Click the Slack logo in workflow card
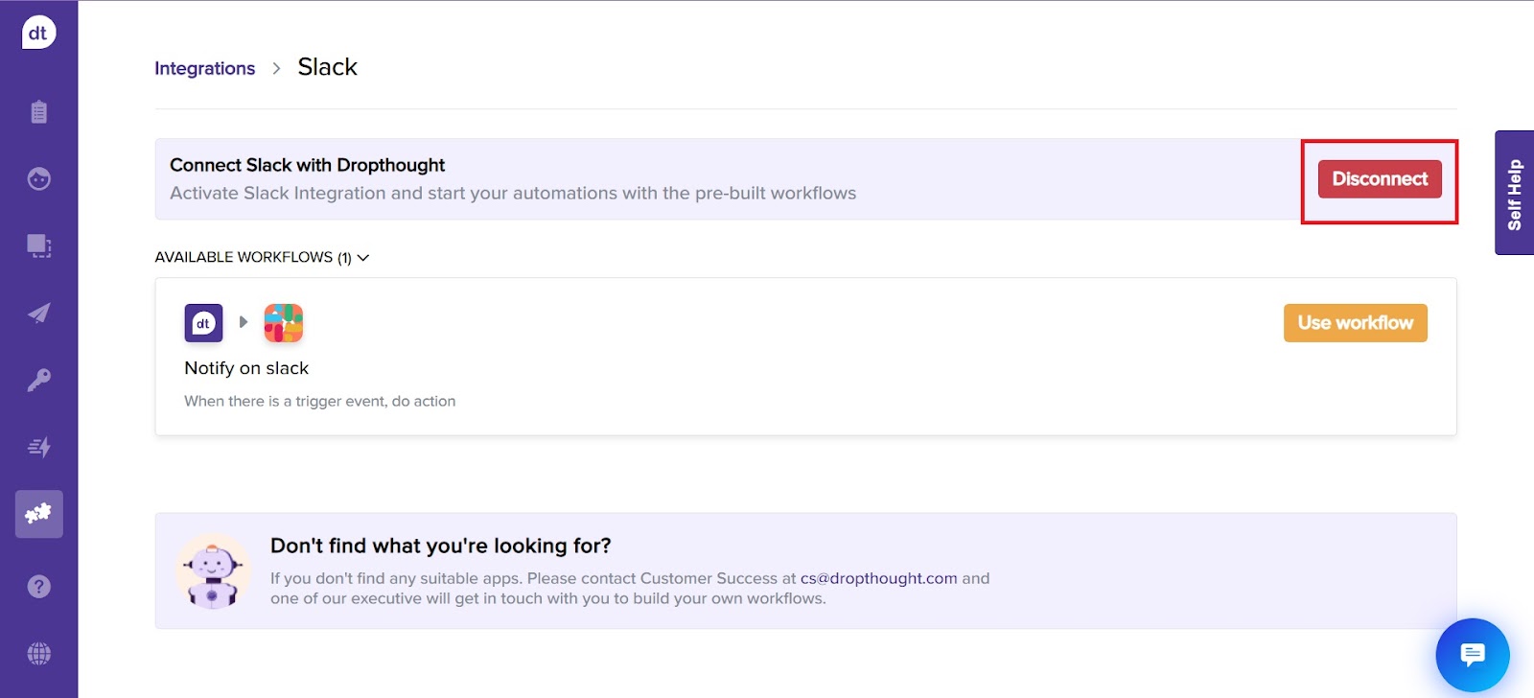The width and height of the screenshot is (1534, 698). tap(284, 323)
